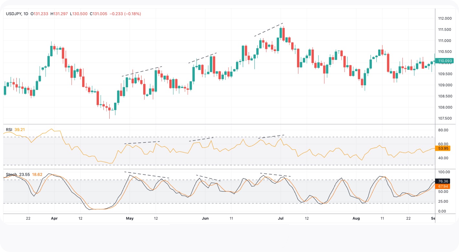Click the 109.000 price axis label
Viewport: 459px width, 252px height.
coord(445,85)
